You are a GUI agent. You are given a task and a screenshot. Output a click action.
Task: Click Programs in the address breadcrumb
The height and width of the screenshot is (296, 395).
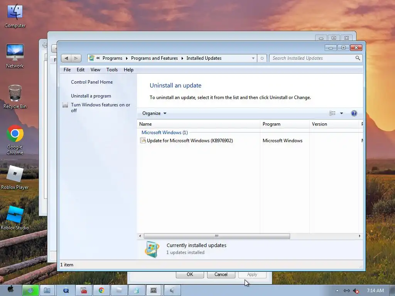click(112, 58)
